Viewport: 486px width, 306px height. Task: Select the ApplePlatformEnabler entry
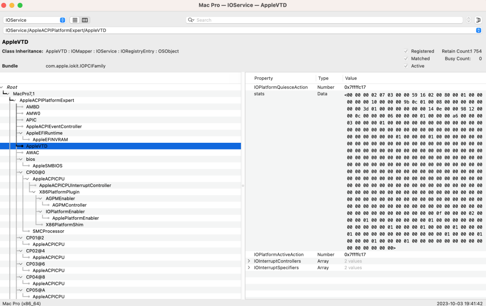coord(76,218)
